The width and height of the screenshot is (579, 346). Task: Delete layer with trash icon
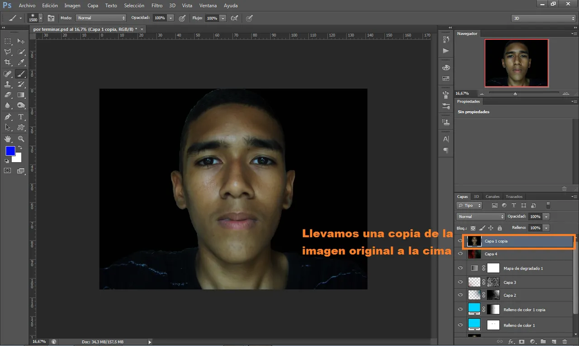coord(564,341)
